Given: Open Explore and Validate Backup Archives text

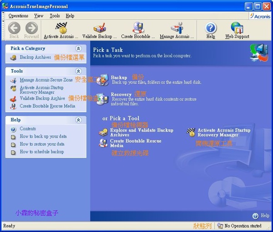Looking at the screenshot, I should click(x=142, y=132).
